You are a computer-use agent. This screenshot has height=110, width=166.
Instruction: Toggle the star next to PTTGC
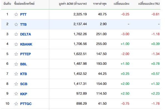point(16,104)
